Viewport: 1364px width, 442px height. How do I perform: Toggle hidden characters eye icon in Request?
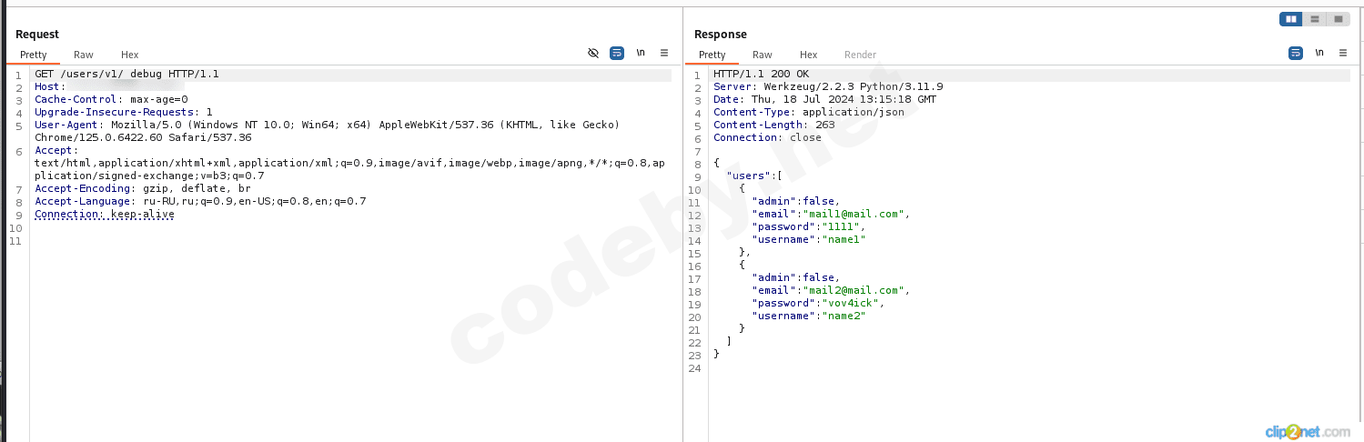[593, 54]
